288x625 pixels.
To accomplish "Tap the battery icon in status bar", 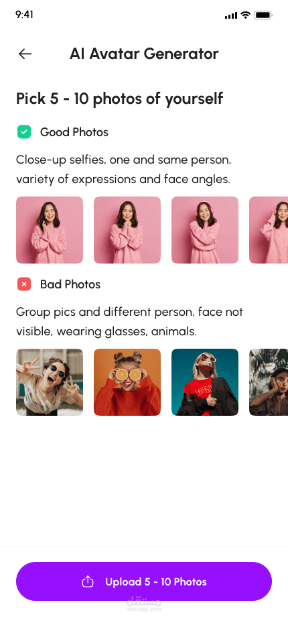I will [263, 15].
